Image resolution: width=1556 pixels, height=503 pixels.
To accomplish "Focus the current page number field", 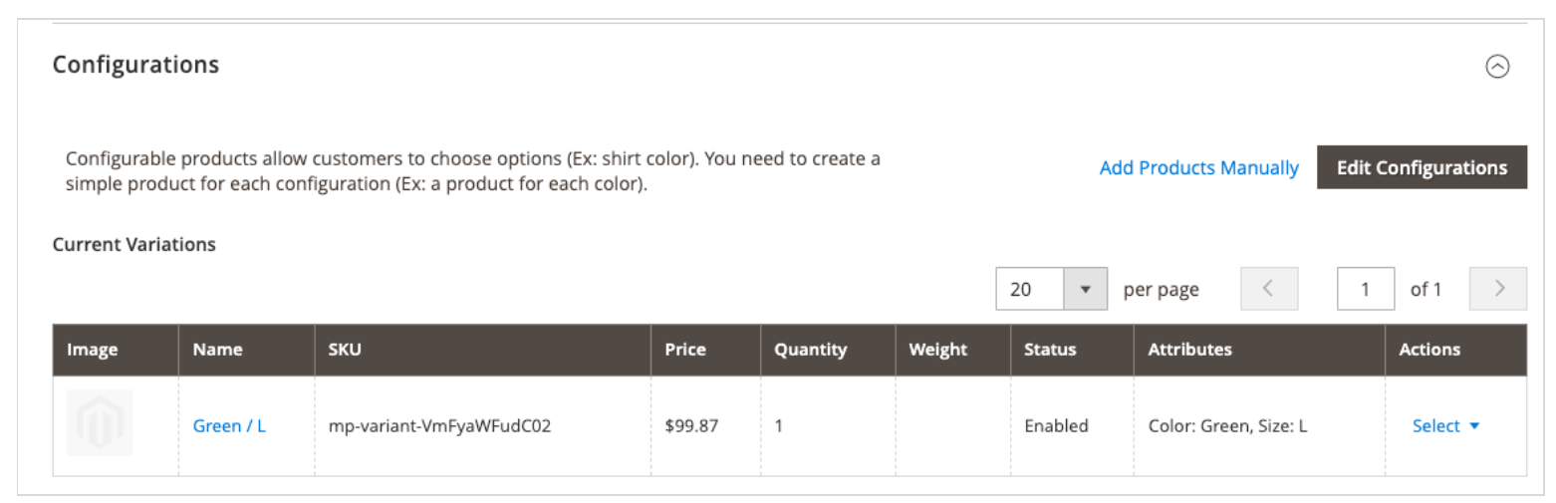I will click(x=1366, y=289).
